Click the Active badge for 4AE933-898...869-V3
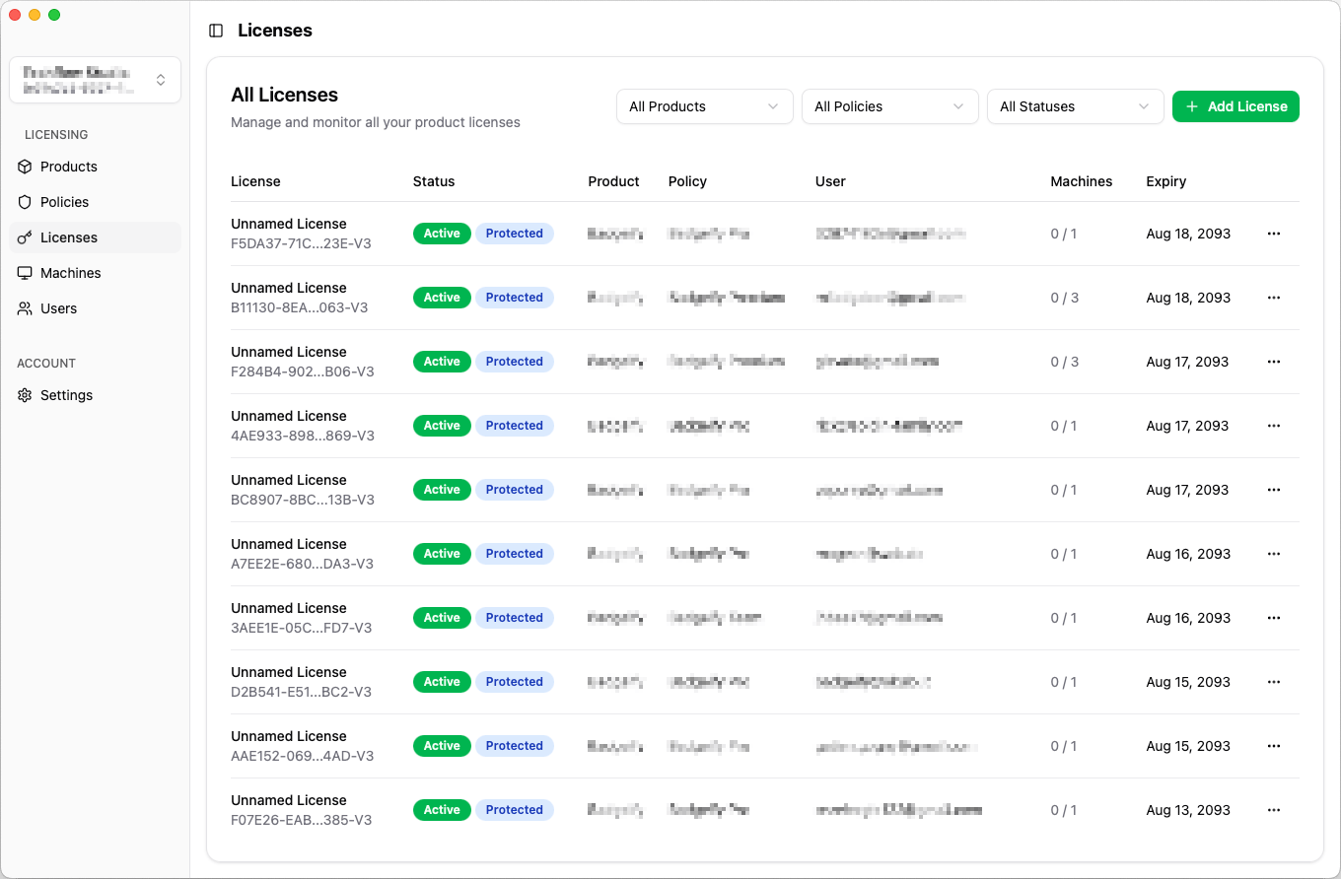The height and width of the screenshot is (879, 1341). coord(442,426)
